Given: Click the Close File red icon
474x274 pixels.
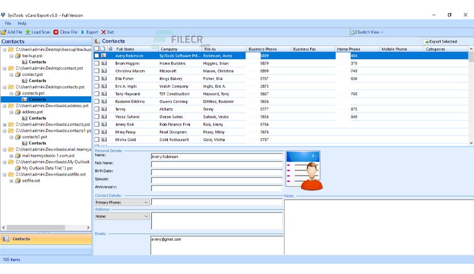Looking at the screenshot, I should 56,32.
